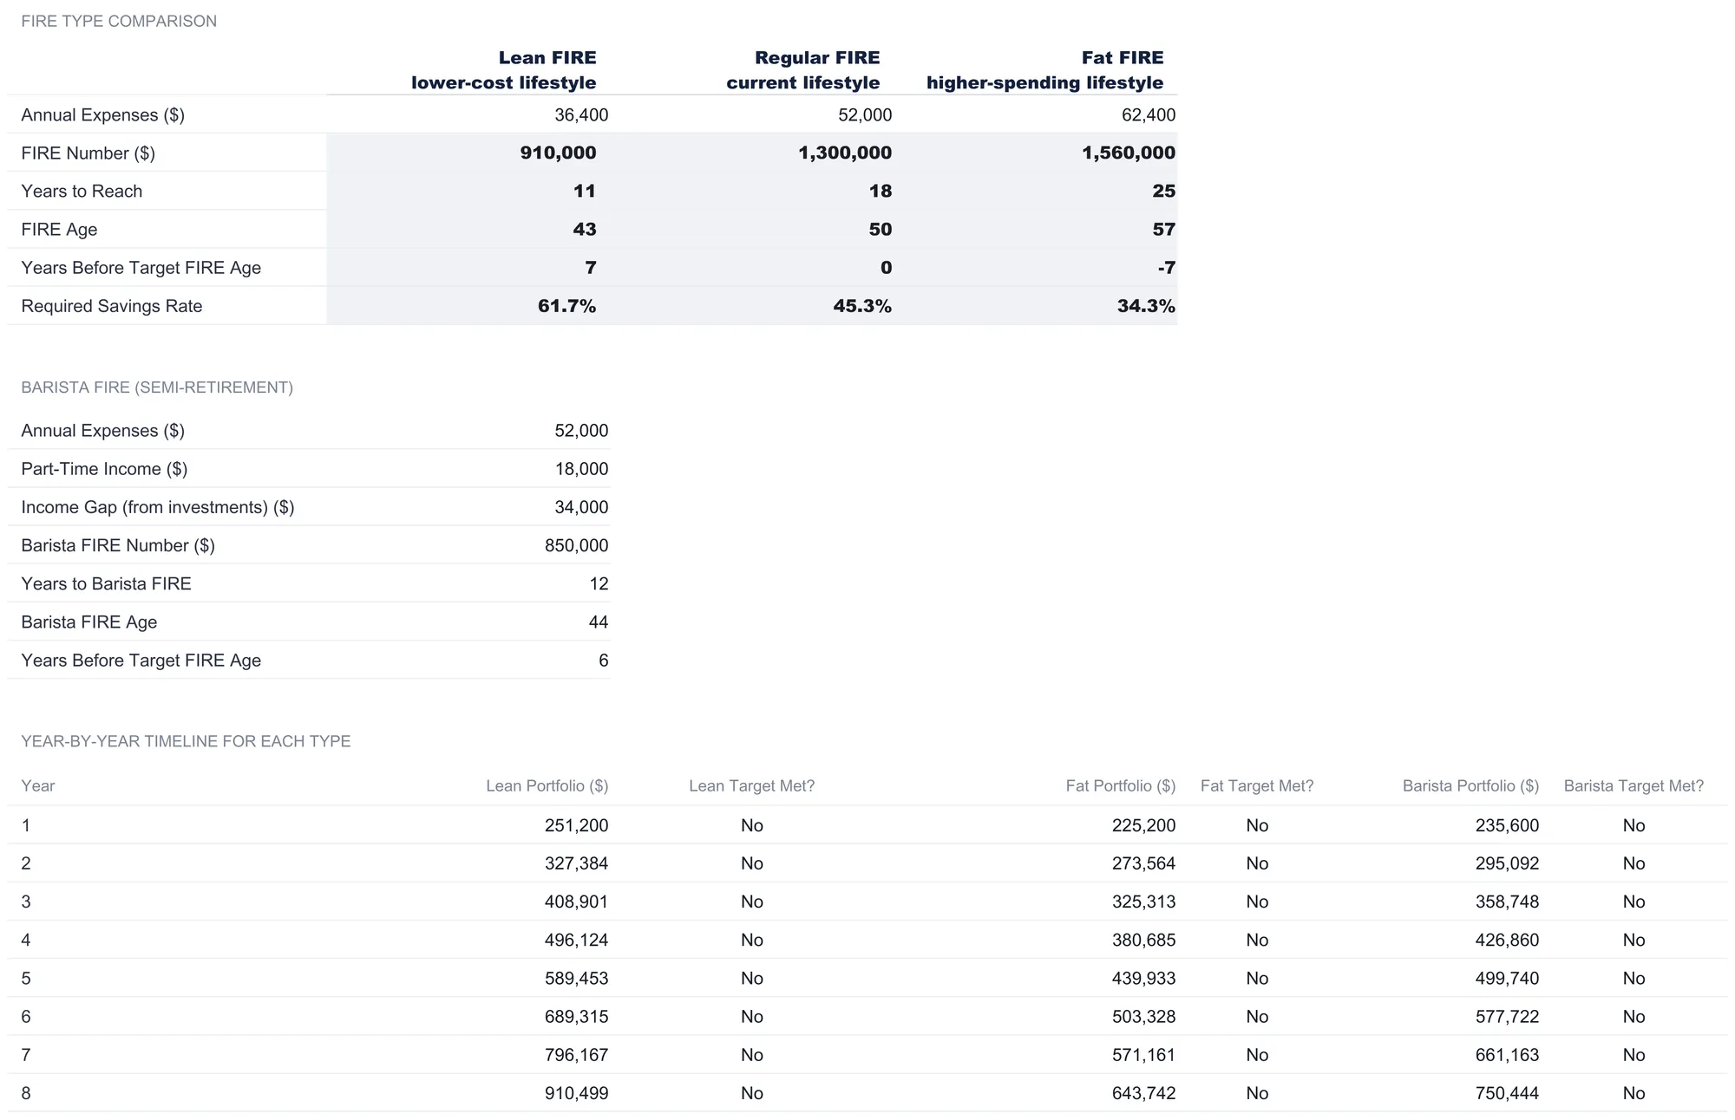Select the Lean FIRE column header

[x=503, y=70]
